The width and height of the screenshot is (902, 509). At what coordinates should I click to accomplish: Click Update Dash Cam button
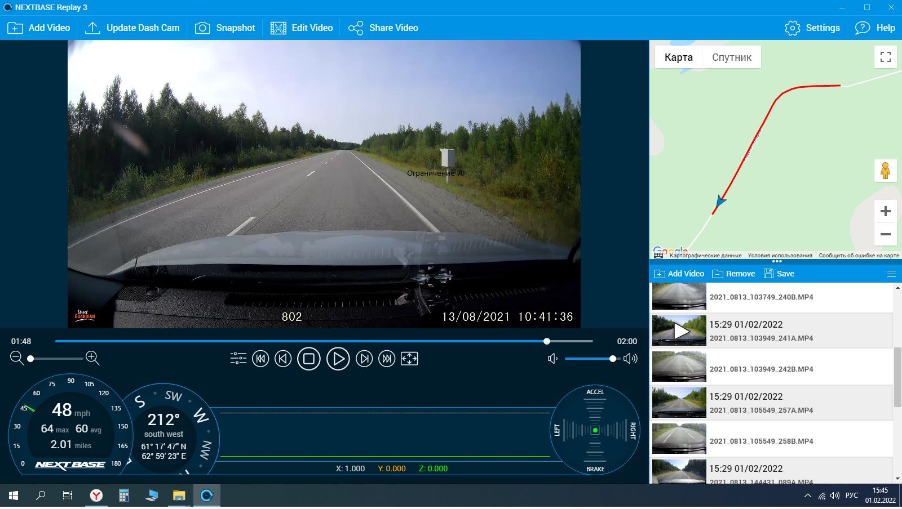pos(132,28)
